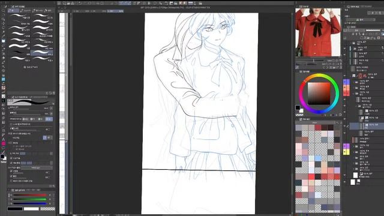Select black main color beside color wheel
This screenshot has width=384, height=216.
298,107
